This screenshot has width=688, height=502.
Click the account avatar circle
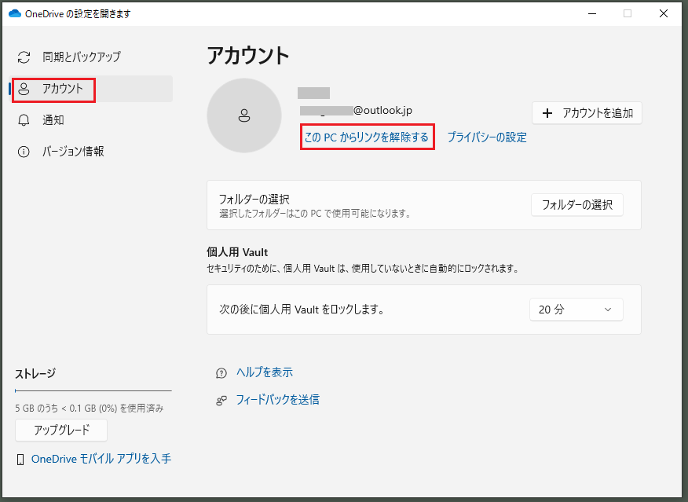tap(244, 115)
